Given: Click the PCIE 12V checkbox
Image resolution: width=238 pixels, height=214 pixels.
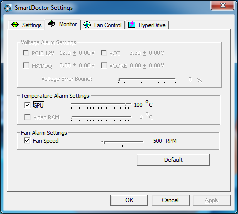Looking at the screenshot, I should (x=26, y=53).
